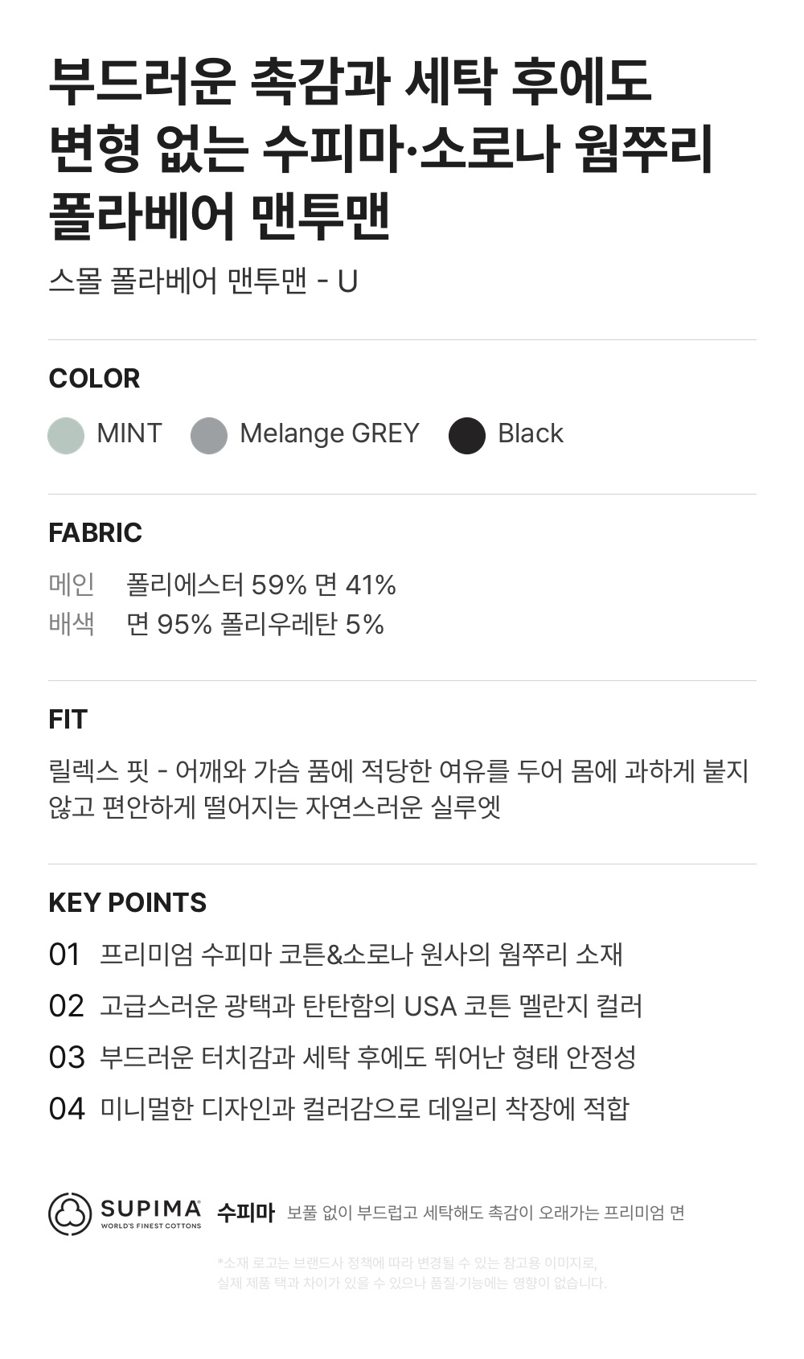Click the KEY POINTS section heading
Viewport: 804px width, 1359px height.
128,902
